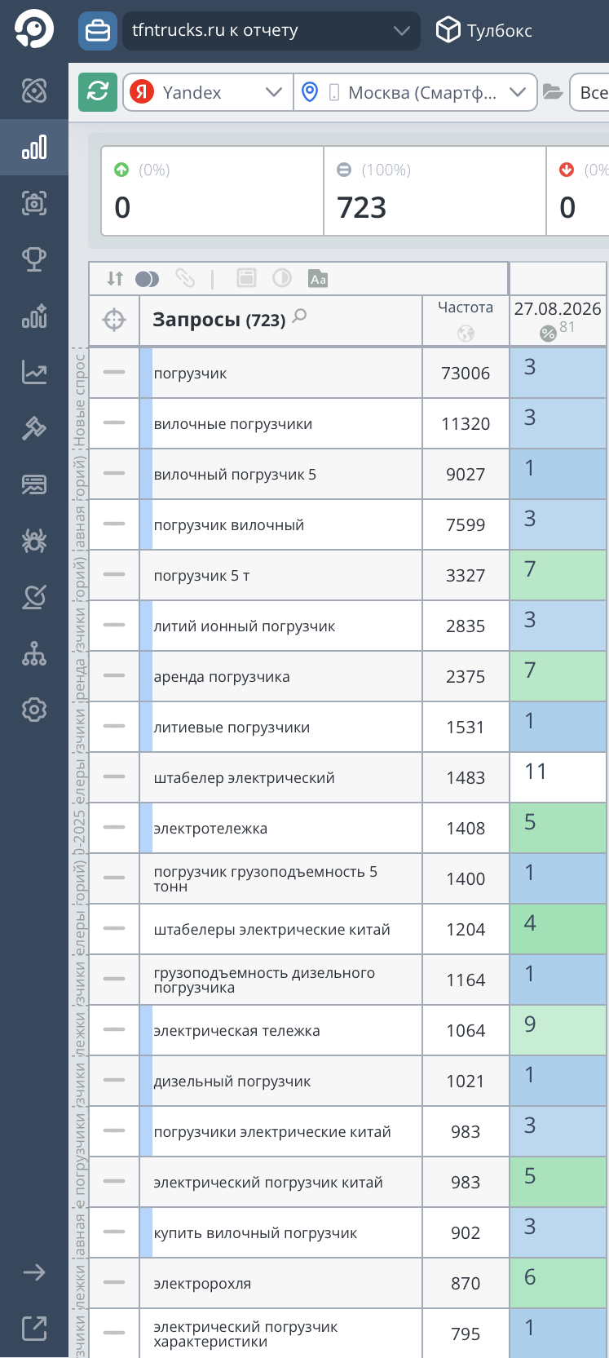Click the Запросы (723) column header
609x1358 pixels.
tap(218, 321)
